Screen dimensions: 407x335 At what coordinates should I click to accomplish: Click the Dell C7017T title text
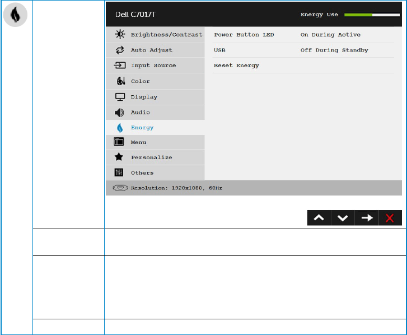point(135,14)
